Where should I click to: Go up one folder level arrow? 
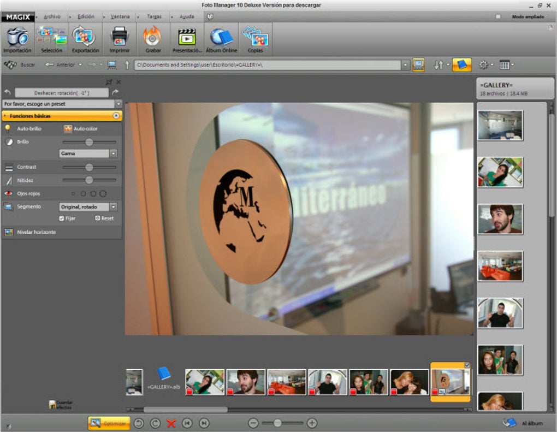pos(127,65)
